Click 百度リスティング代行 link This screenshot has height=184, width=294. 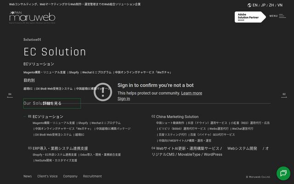coord(173,135)
